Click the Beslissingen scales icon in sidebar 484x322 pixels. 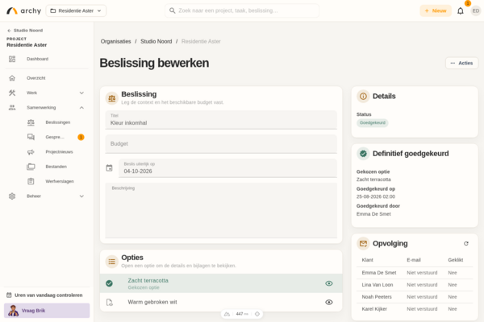31,122
